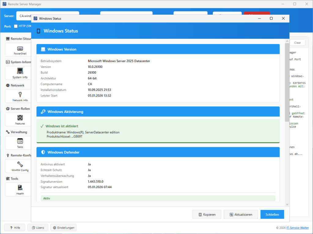Open the System Info monitor icon
The width and height of the screenshot is (313, 234).
(x=20, y=71)
